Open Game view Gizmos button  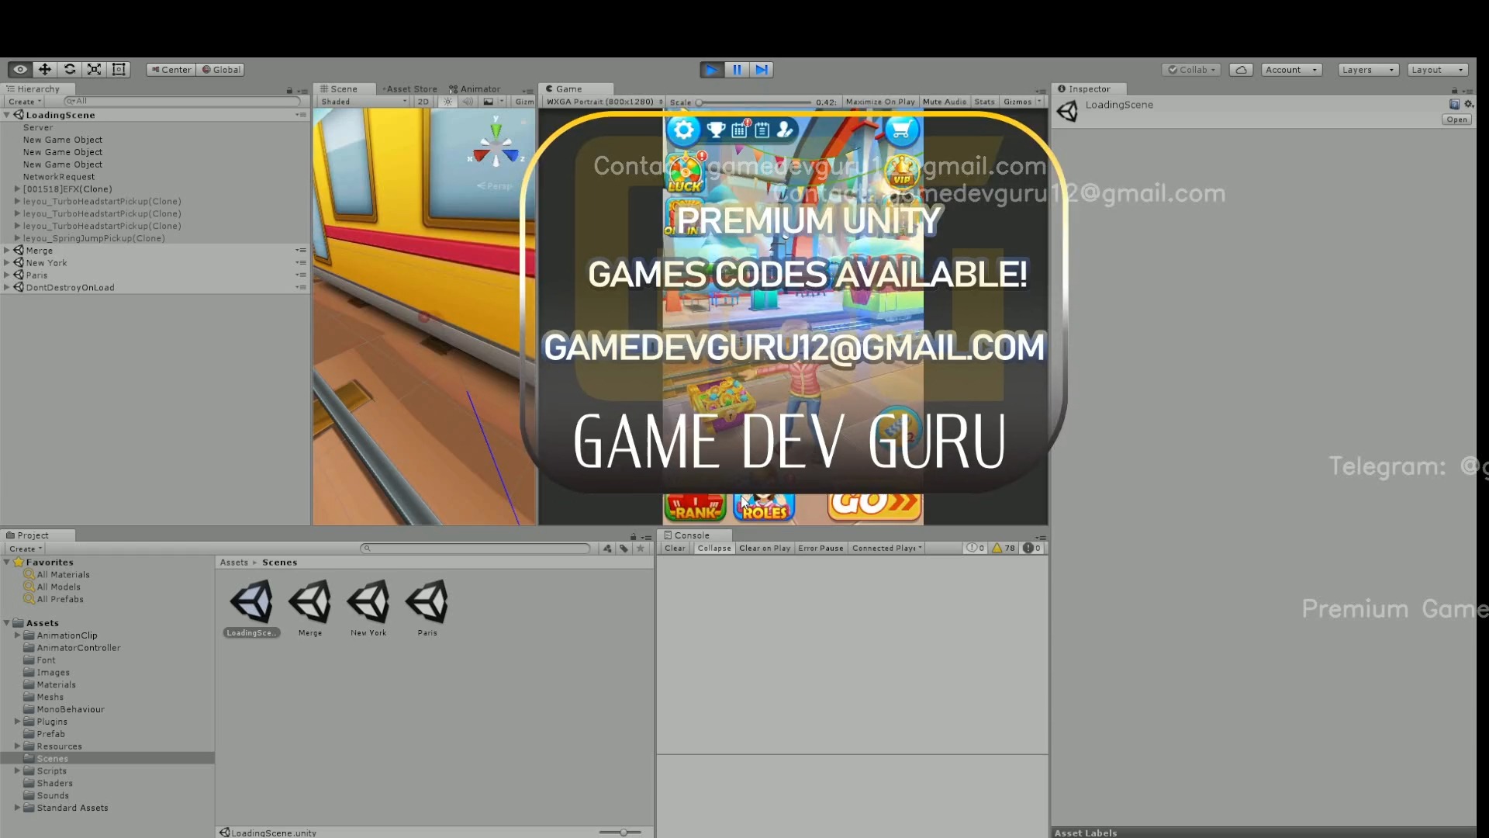point(1017,102)
